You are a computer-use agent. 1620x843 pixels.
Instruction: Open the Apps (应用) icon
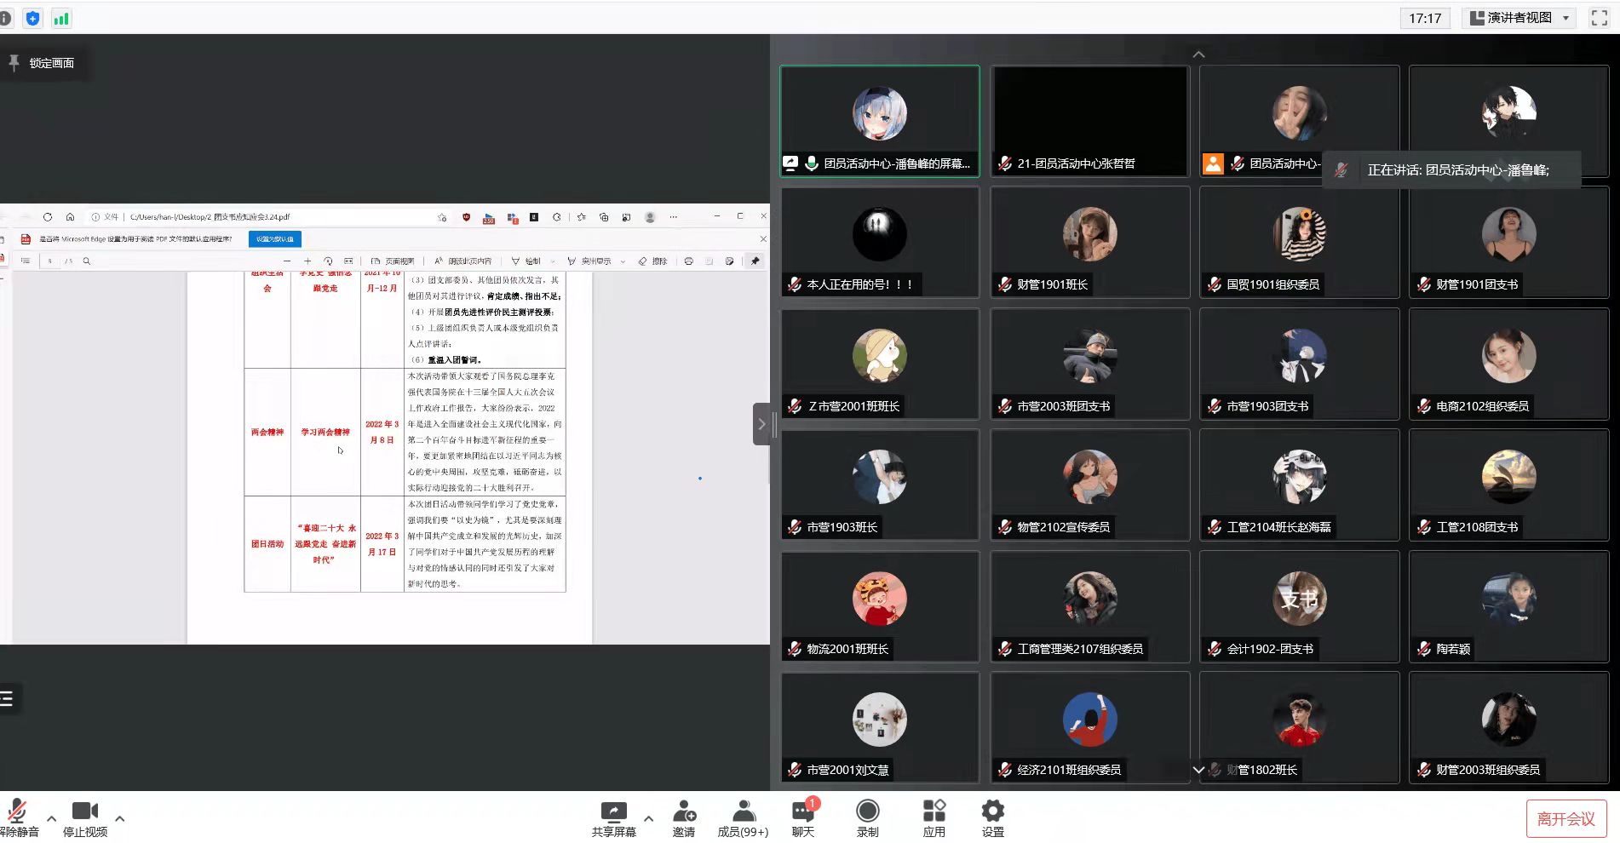point(934,811)
